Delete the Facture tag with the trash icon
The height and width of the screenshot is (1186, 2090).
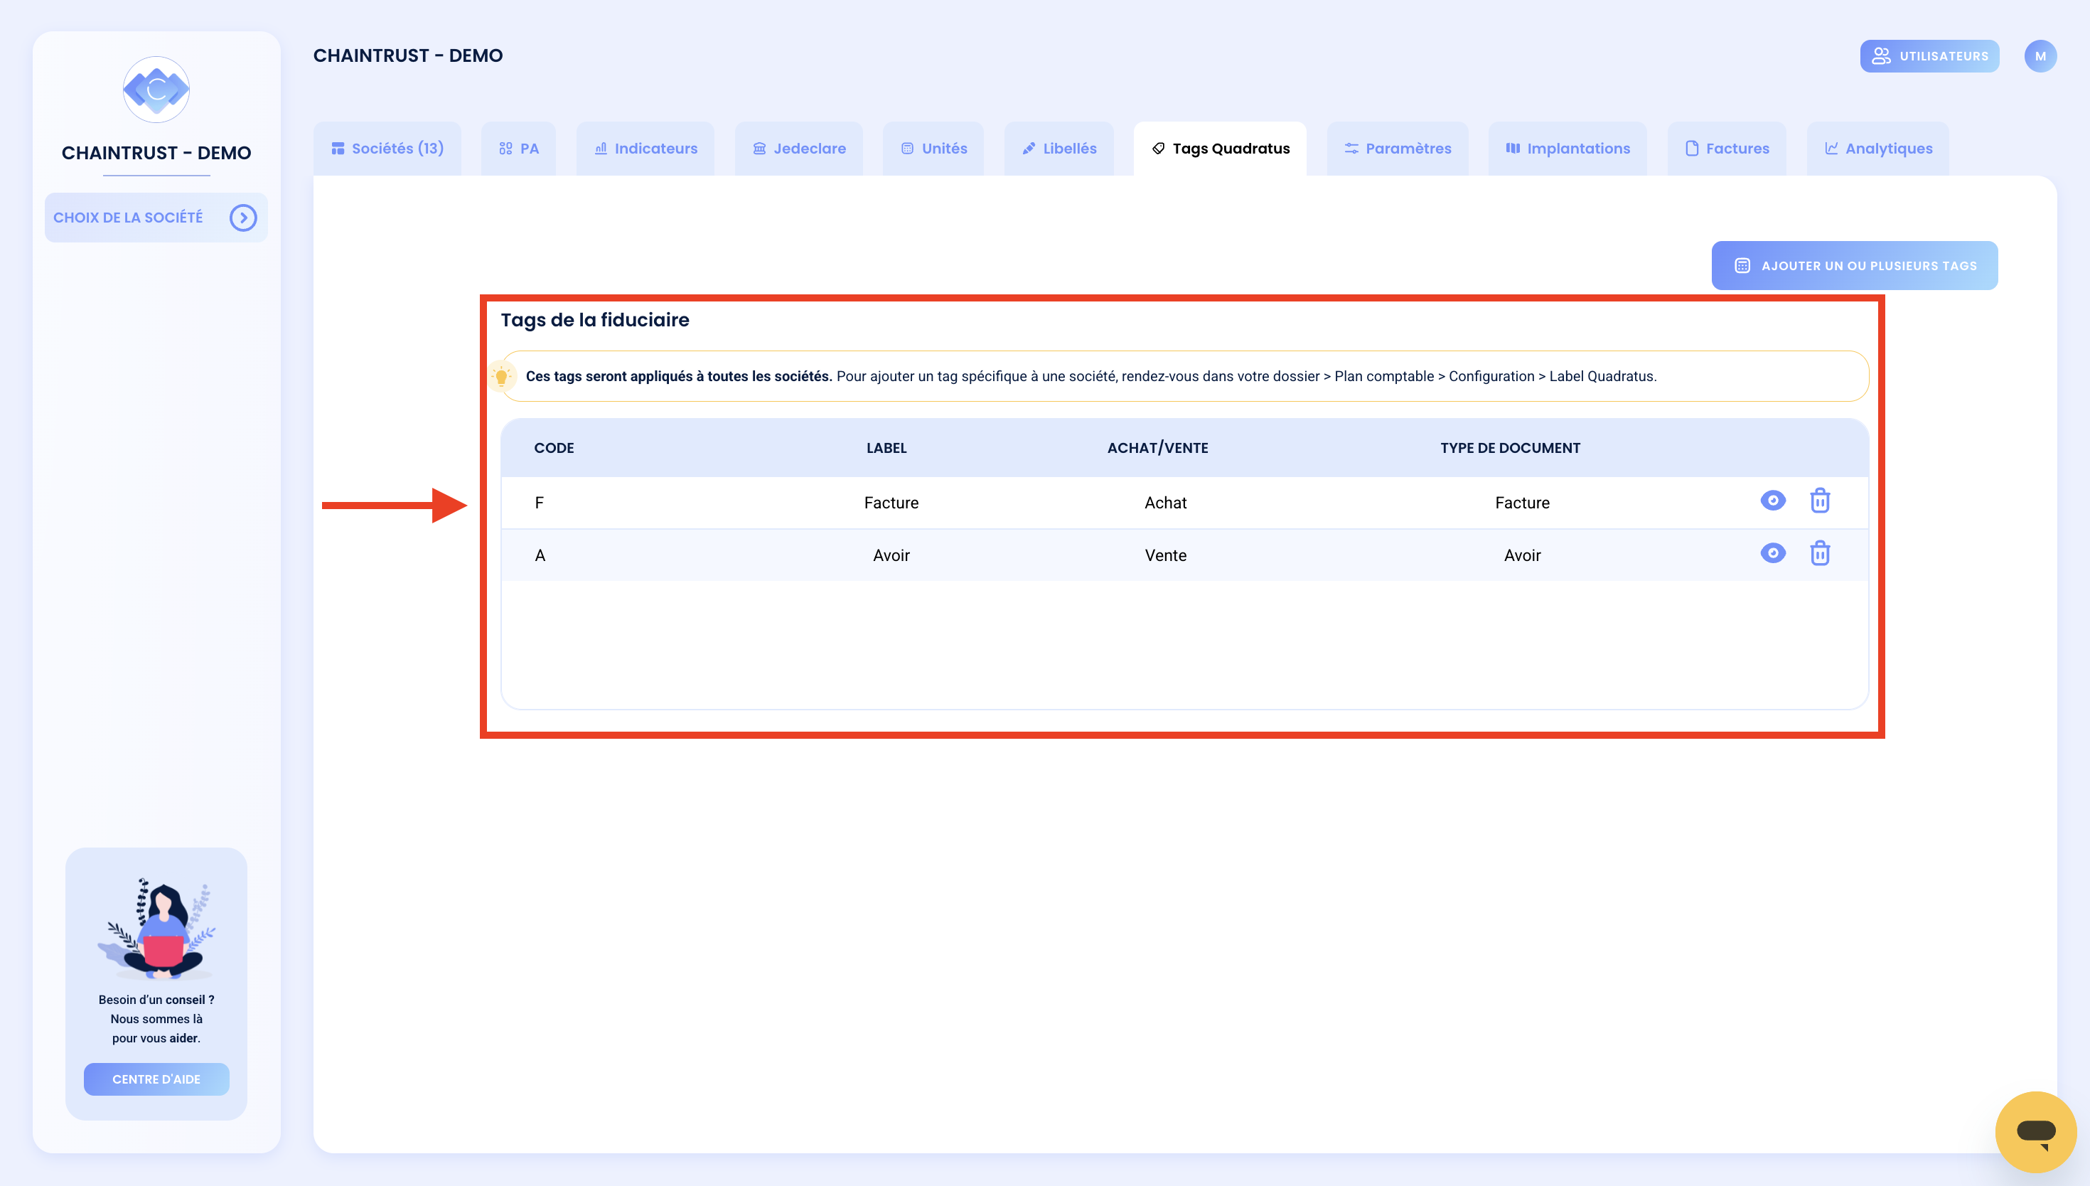click(x=1820, y=500)
